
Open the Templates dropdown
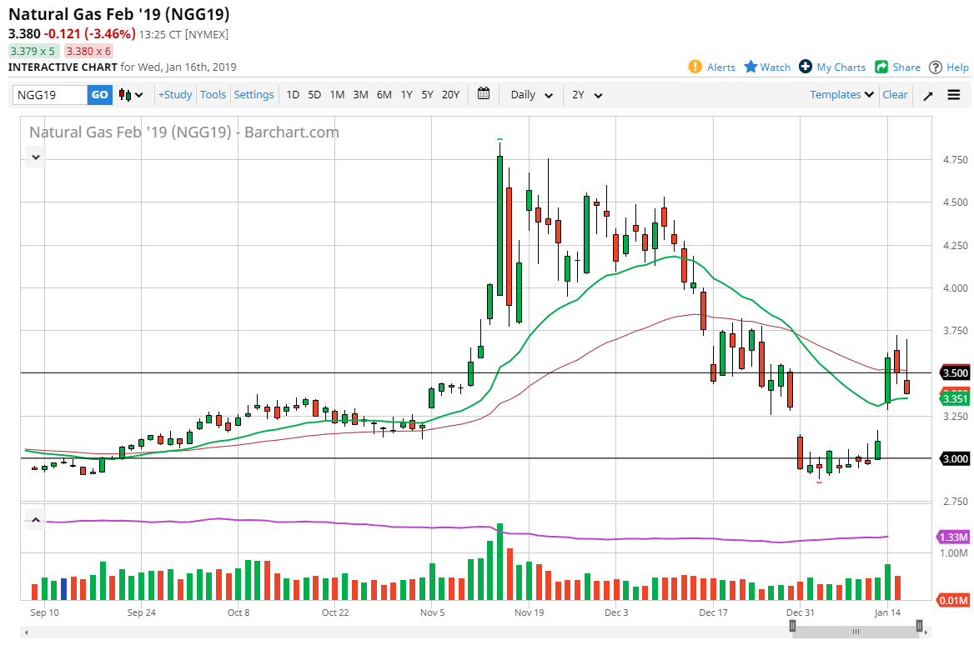point(841,95)
